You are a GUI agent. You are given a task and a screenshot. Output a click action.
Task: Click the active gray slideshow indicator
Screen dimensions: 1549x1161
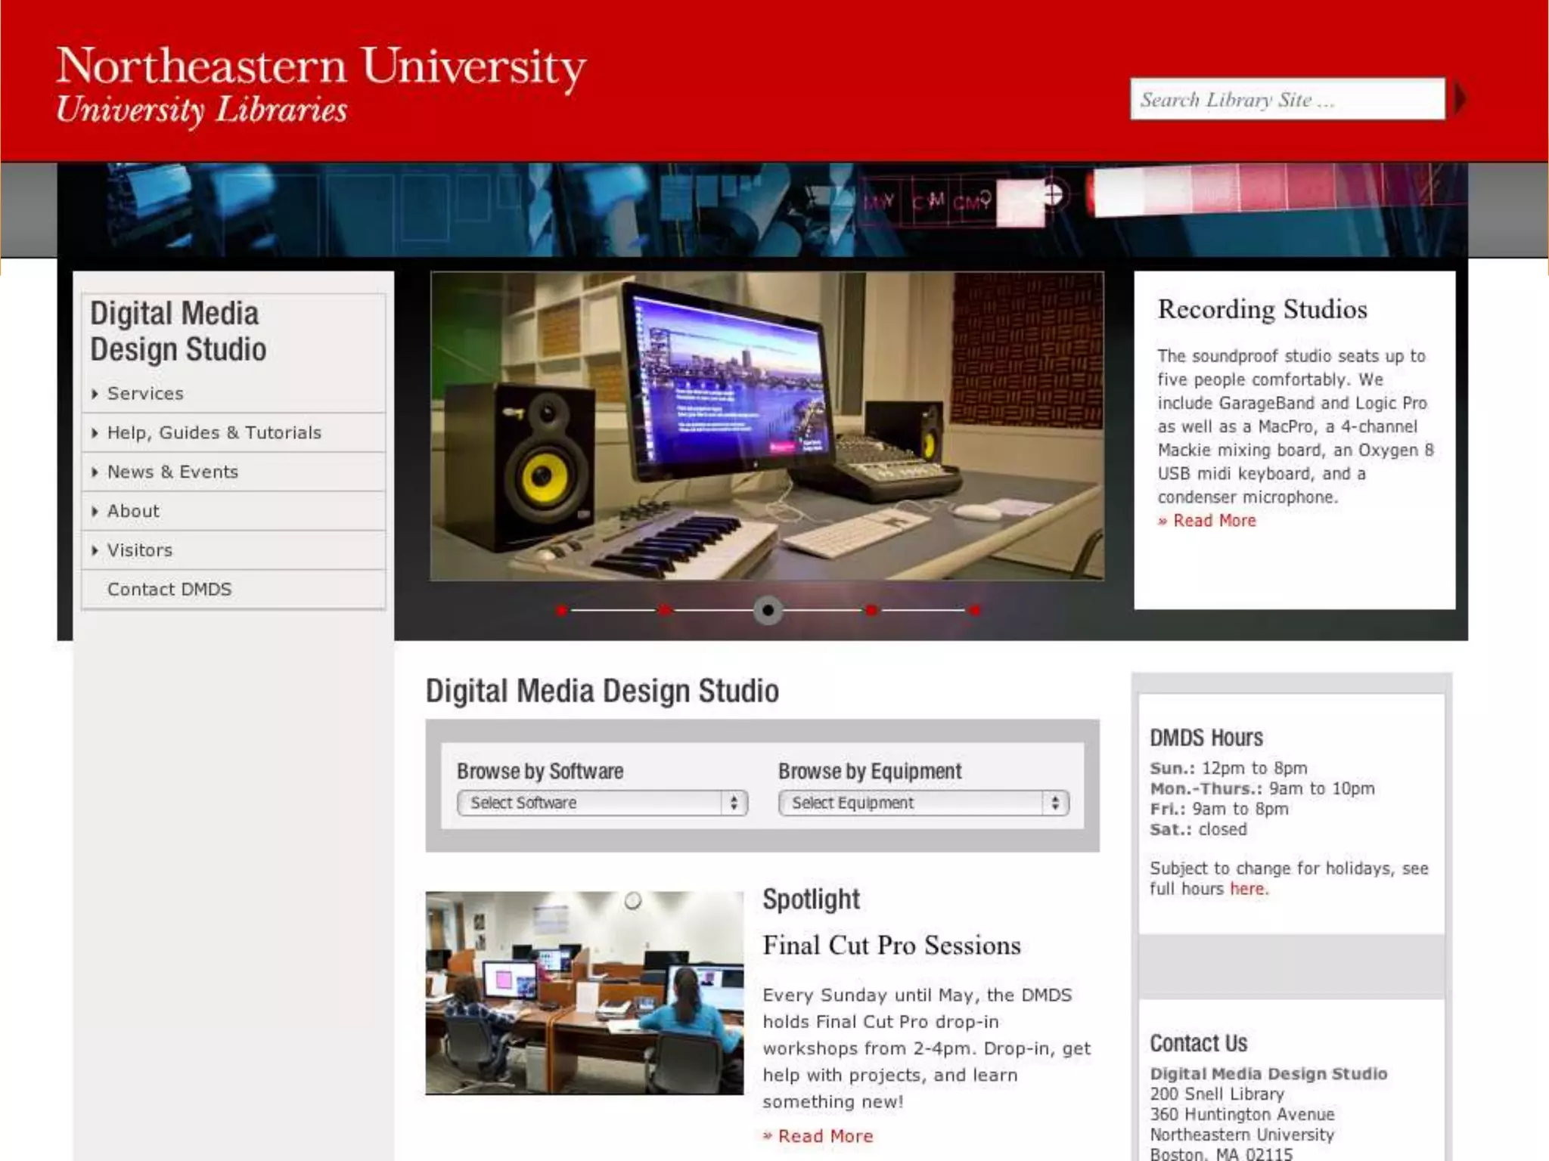point(768,610)
